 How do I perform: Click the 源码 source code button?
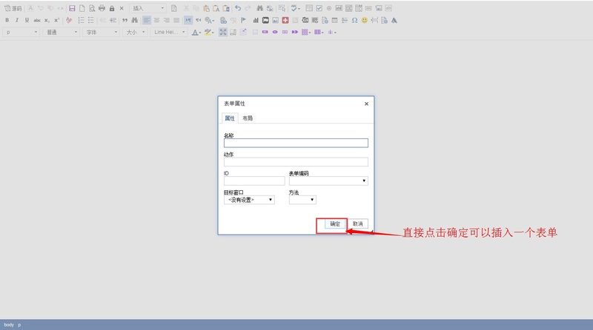[13, 8]
